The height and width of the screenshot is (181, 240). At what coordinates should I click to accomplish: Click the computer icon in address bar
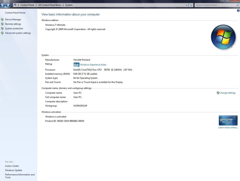[15, 5]
